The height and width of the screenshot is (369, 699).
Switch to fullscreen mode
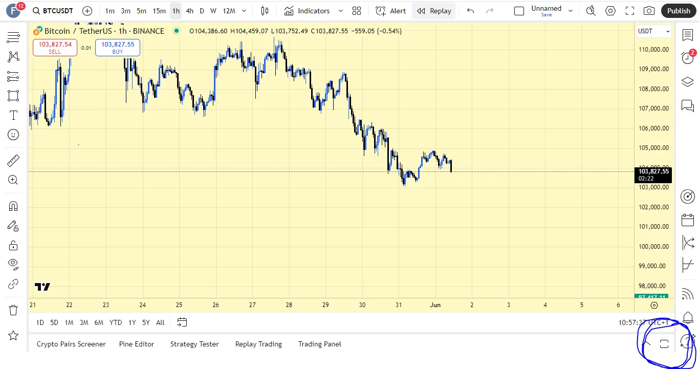630,11
